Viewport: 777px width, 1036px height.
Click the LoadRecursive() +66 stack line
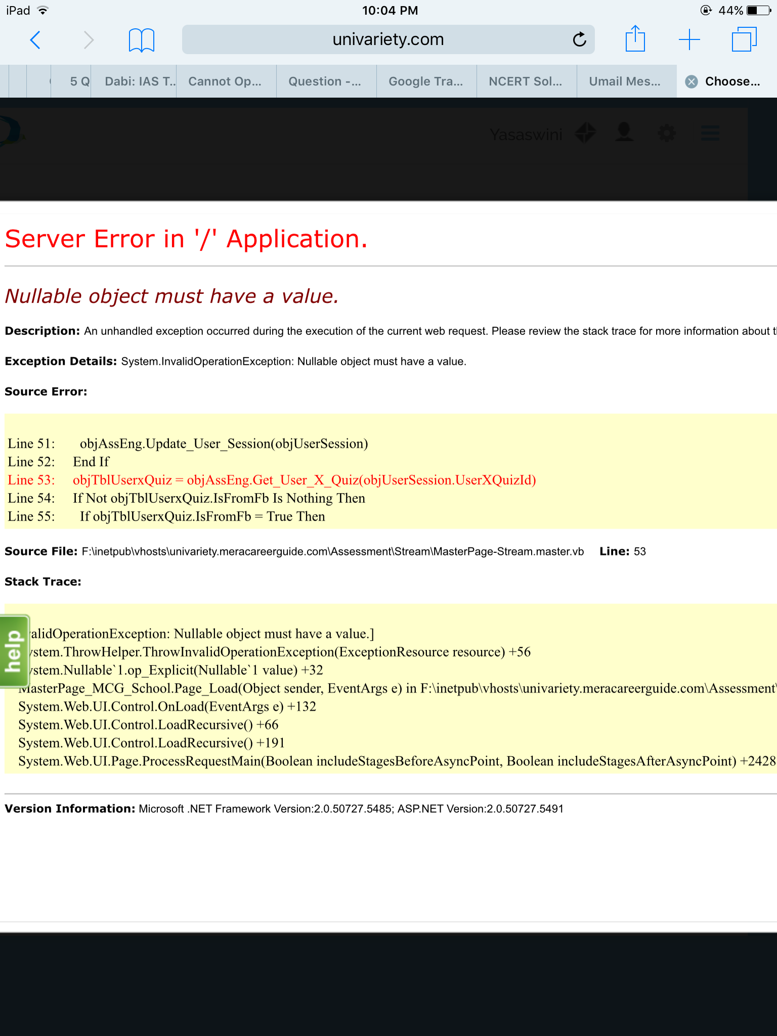149,725
